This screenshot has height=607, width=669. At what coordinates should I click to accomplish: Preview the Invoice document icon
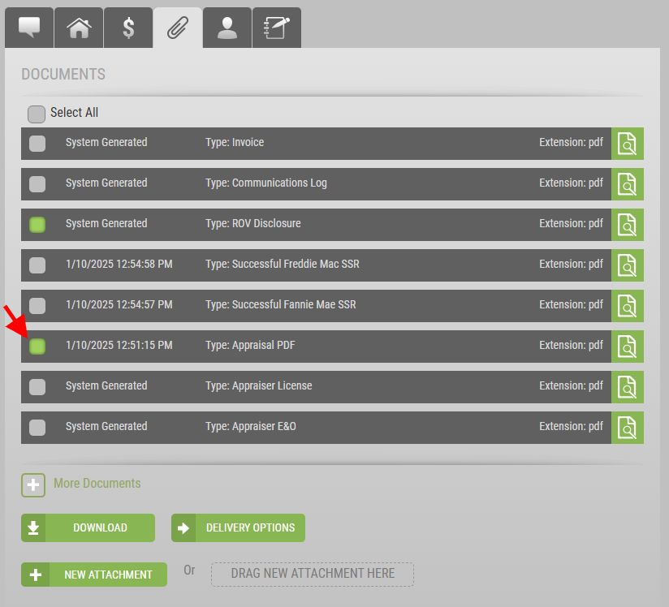click(x=627, y=144)
